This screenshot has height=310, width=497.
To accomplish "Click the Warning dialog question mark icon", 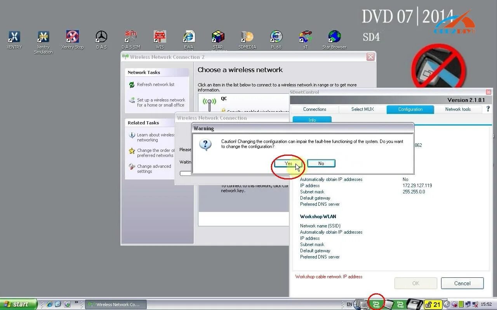I will coord(205,145).
